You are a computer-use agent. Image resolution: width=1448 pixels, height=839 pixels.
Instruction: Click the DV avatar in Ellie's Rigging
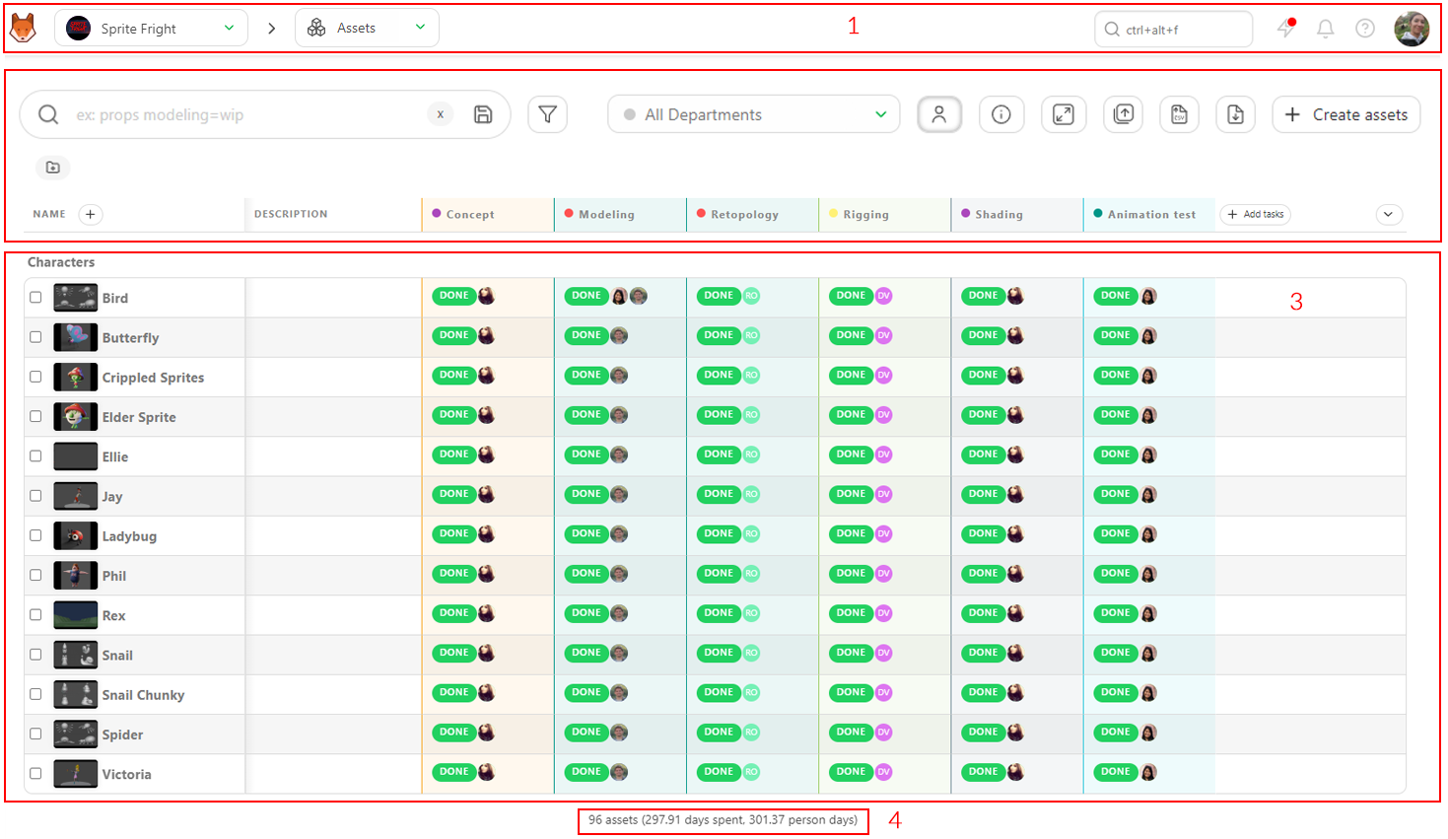884,454
